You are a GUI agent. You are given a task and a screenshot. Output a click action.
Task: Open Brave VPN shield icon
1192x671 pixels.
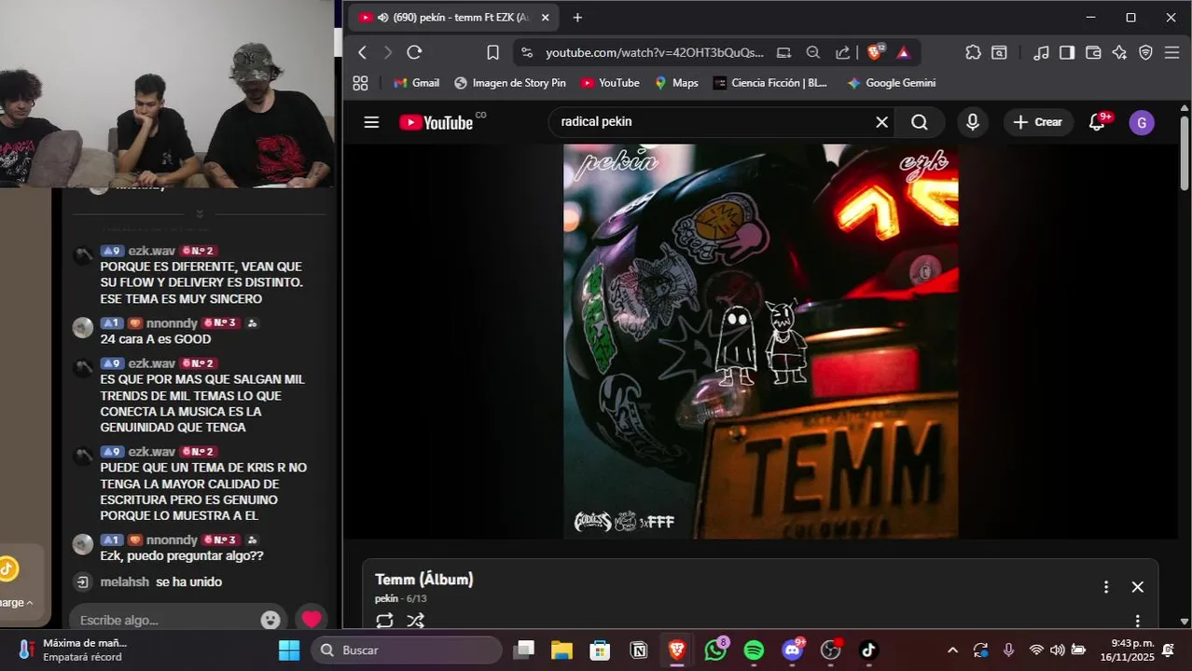1146,53
